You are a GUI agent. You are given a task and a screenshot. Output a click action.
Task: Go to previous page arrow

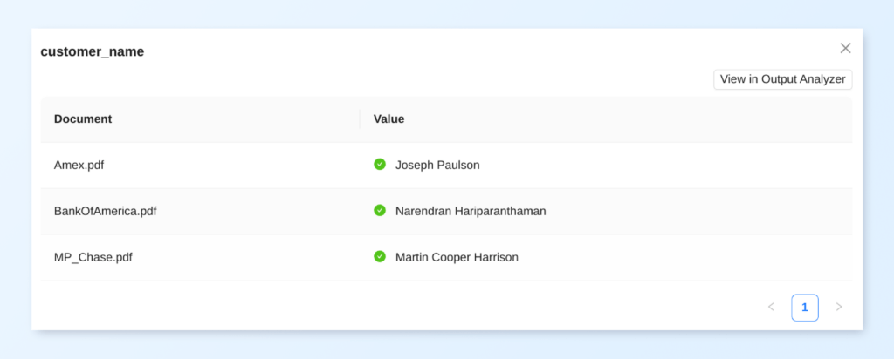[x=771, y=307]
